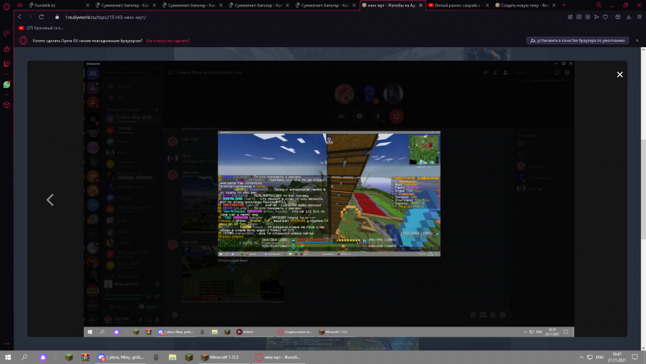Open sidebar three-dots setup menu
The image size is (646, 364).
6,343
